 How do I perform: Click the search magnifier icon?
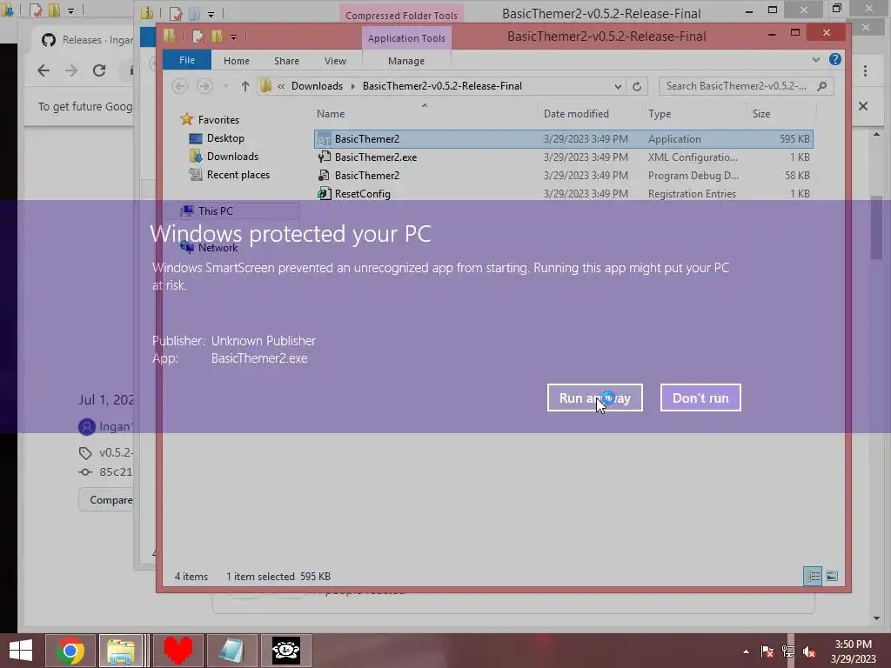[x=821, y=86]
